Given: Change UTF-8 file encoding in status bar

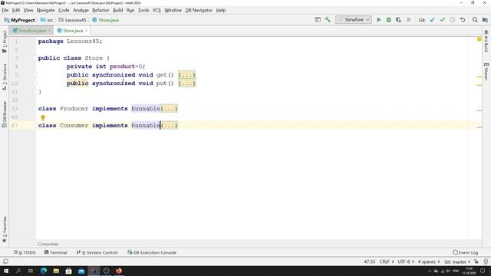Looking at the screenshot, I should point(406,261).
